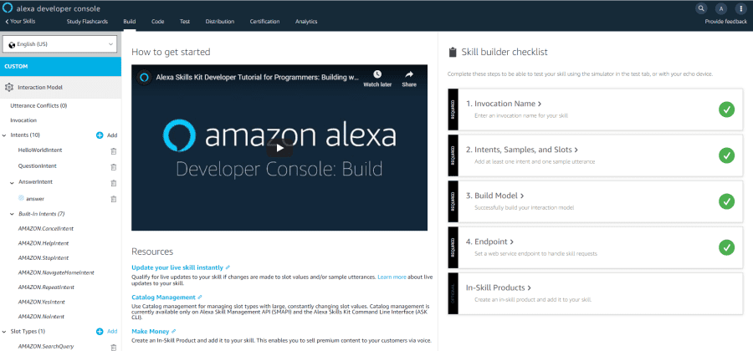The height and width of the screenshot is (351, 753).
Task: Open the Invocation item in sidebar
Action: [x=23, y=120]
